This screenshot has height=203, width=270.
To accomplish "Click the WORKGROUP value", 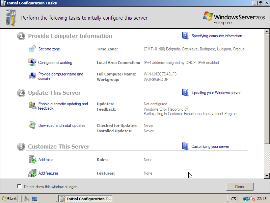I will 156,80.
